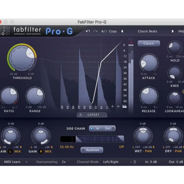Click the GAIN label beside R button
The image size is (184, 184).
32,151
